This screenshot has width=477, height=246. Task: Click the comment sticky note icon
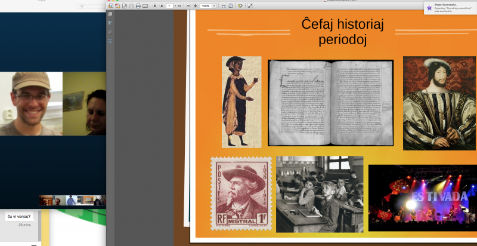click(x=240, y=5)
